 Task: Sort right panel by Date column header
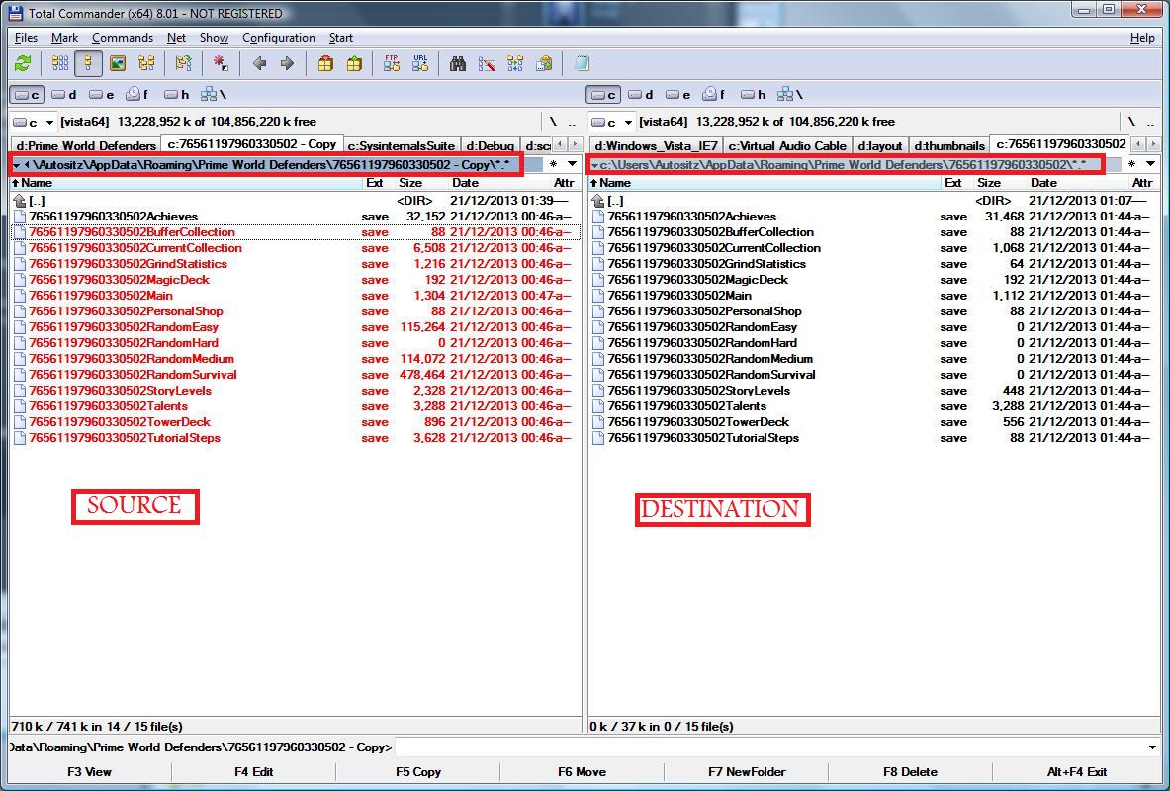pos(1077,183)
